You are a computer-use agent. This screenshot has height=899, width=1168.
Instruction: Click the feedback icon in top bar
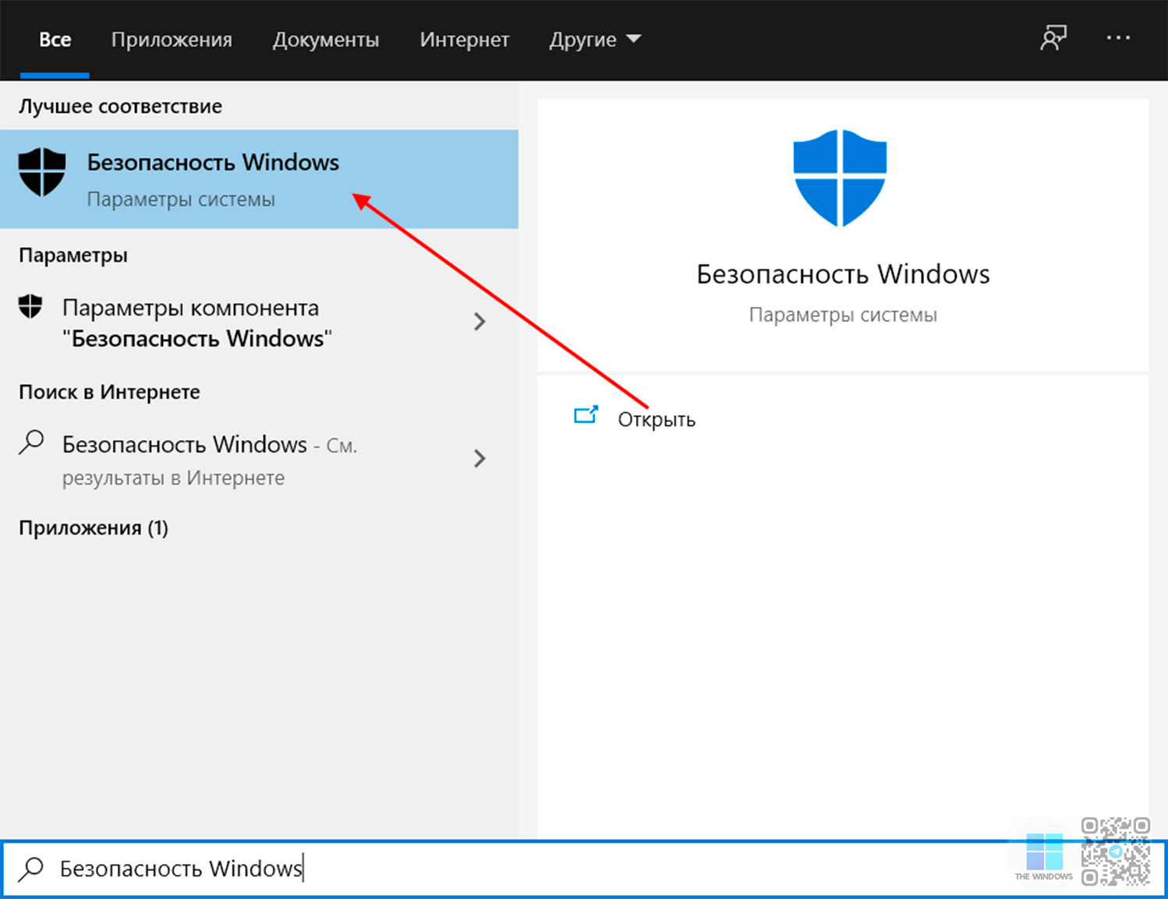click(x=1053, y=37)
